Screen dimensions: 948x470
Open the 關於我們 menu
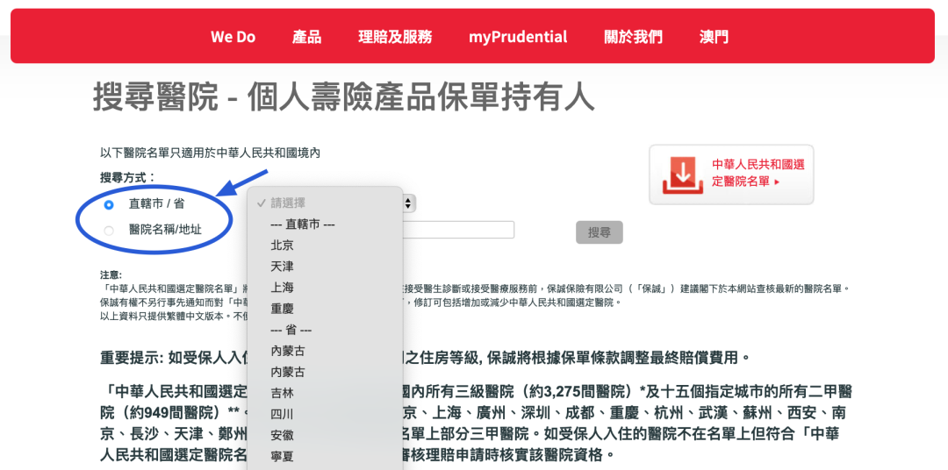(x=633, y=37)
